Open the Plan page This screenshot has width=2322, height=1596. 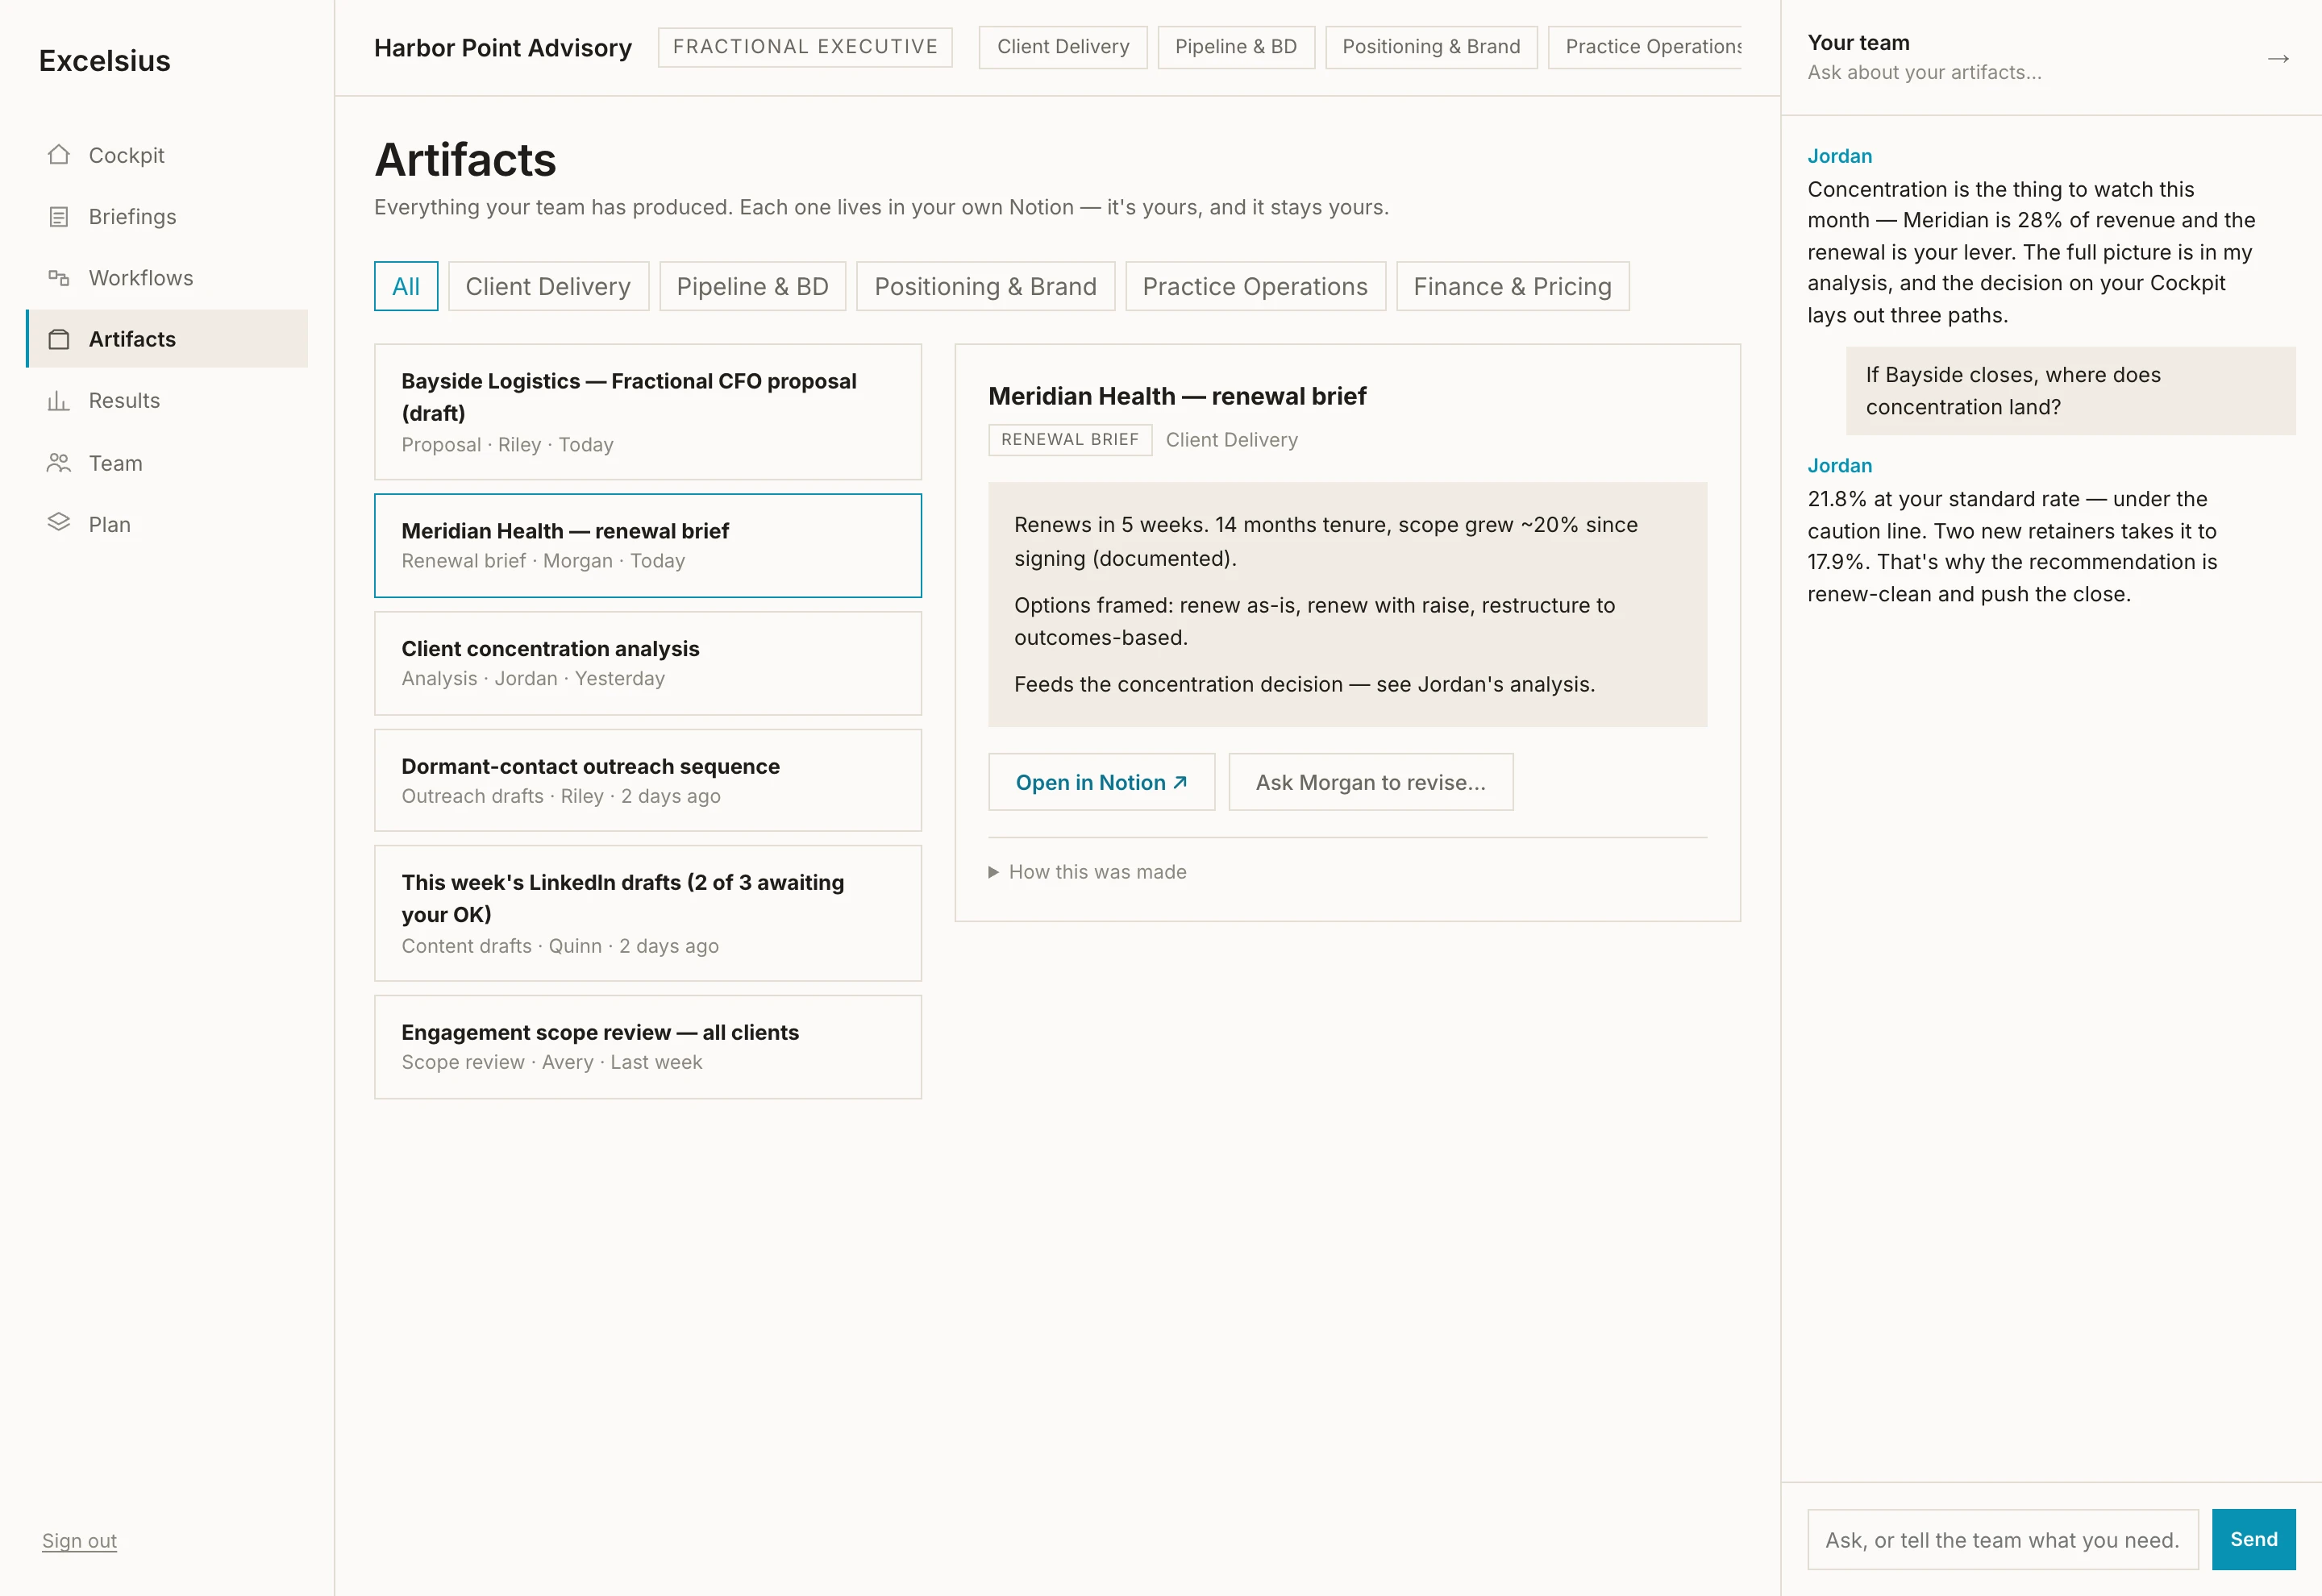click(x=167, y=524)
